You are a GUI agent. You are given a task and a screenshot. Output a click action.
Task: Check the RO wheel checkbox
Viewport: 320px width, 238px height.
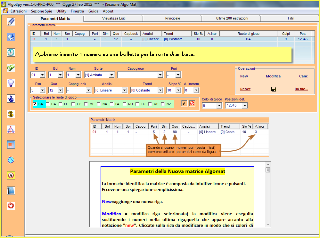tap(125, 104)
